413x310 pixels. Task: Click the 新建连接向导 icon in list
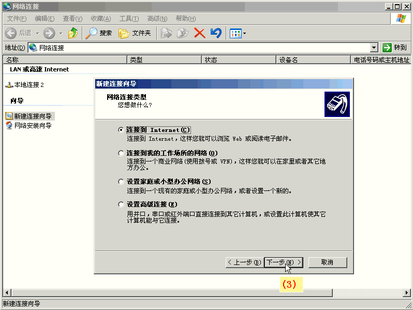(x=9, y=116)
